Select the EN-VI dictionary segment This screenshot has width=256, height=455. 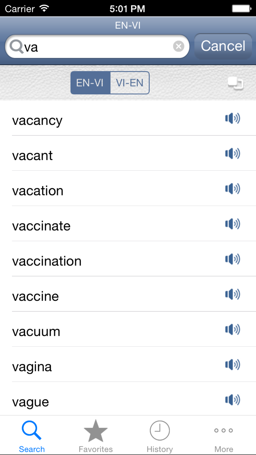[x=90, y=83]
